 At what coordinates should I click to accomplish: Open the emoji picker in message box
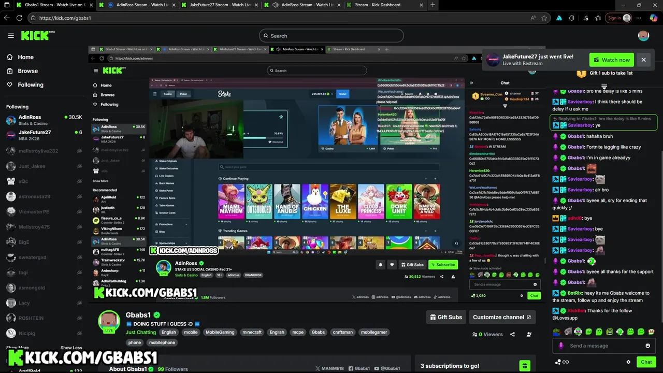click(x=647, y=346)
